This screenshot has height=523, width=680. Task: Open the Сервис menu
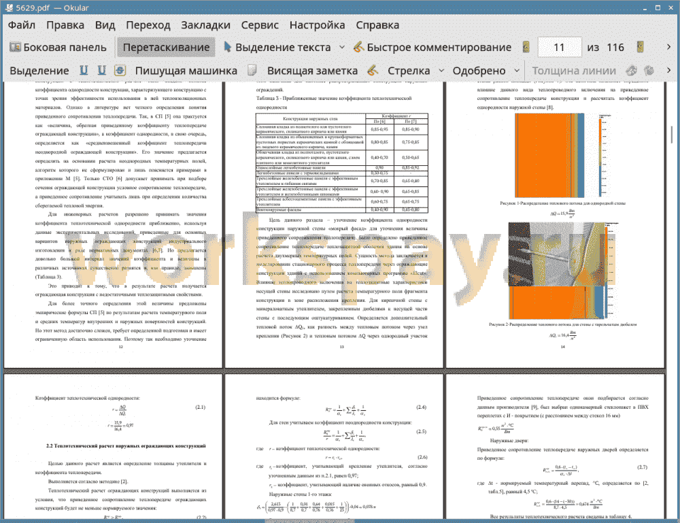pyautogui.click(x=260, y=25)
